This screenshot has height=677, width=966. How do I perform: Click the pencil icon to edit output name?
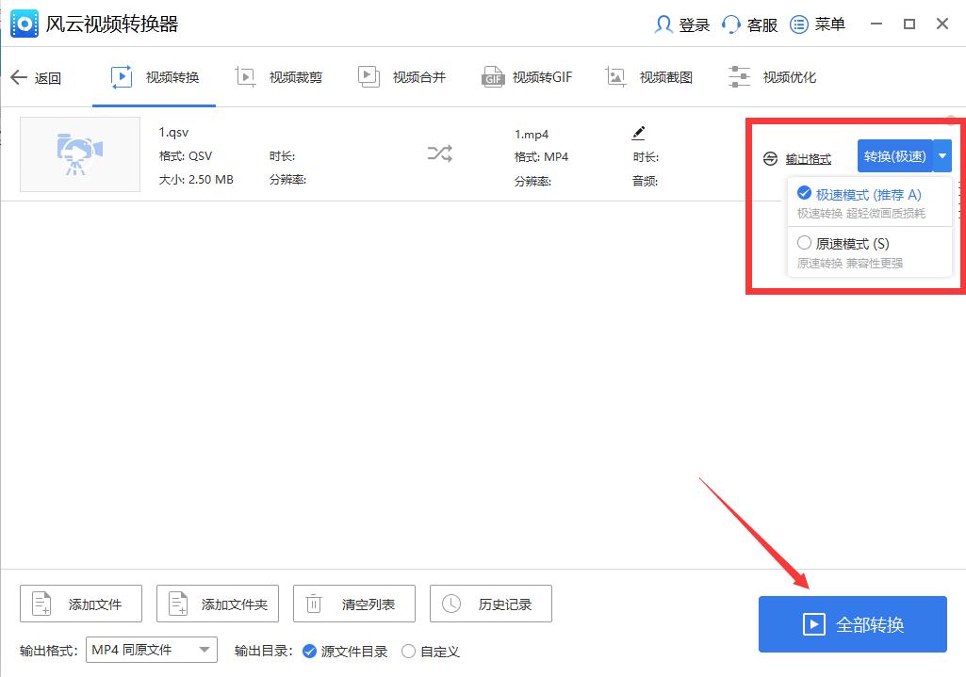pyautogui.click(x=639, y=132)
